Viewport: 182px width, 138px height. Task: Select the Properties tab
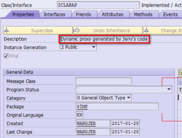click(23, 14)
